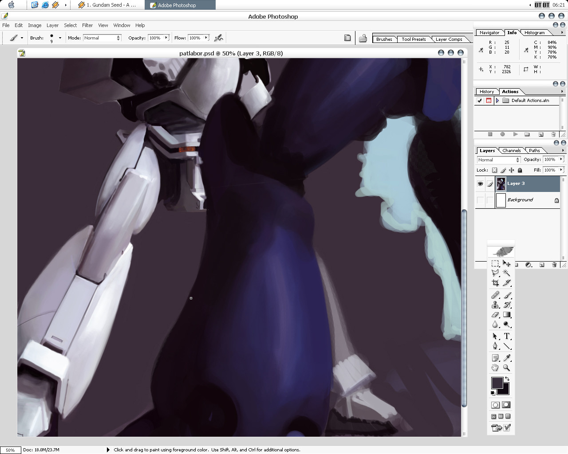The width and height of the screenshot is (568, 454).
Task: Select the Rectangular Marquee tool
Action: point(495,263)
